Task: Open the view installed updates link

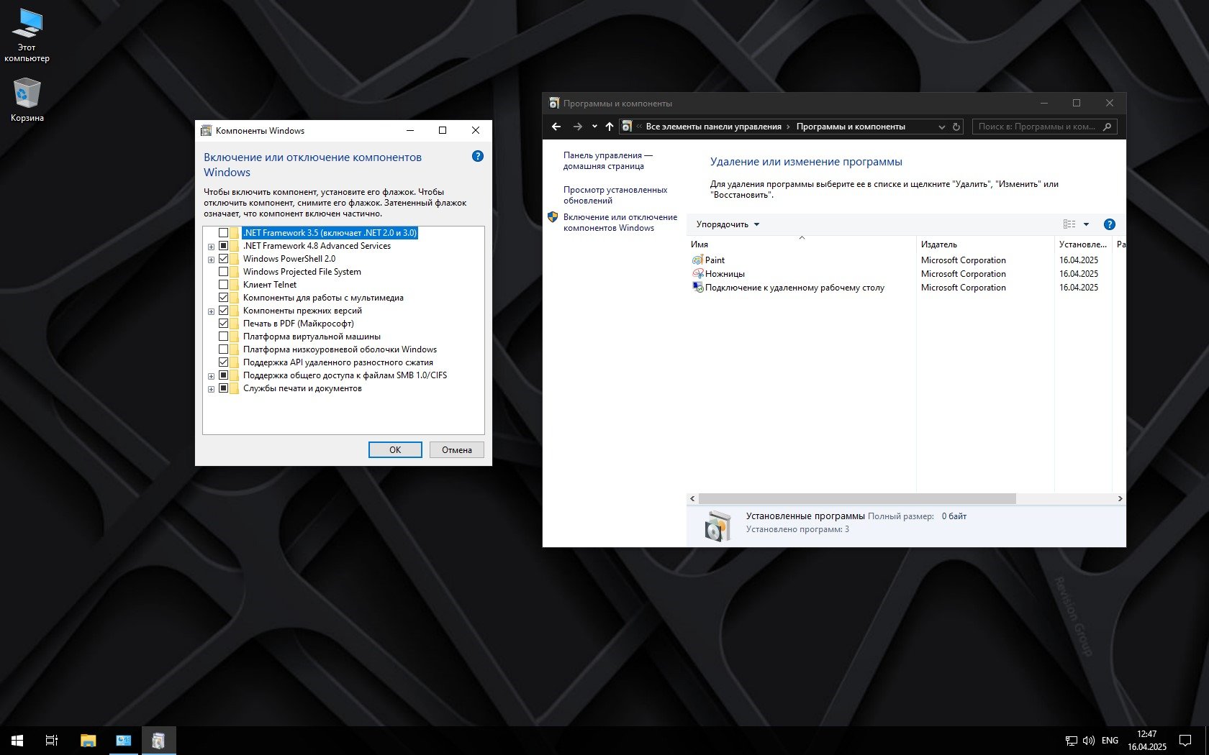Action: pyautogui.click(x=615, y=195)
